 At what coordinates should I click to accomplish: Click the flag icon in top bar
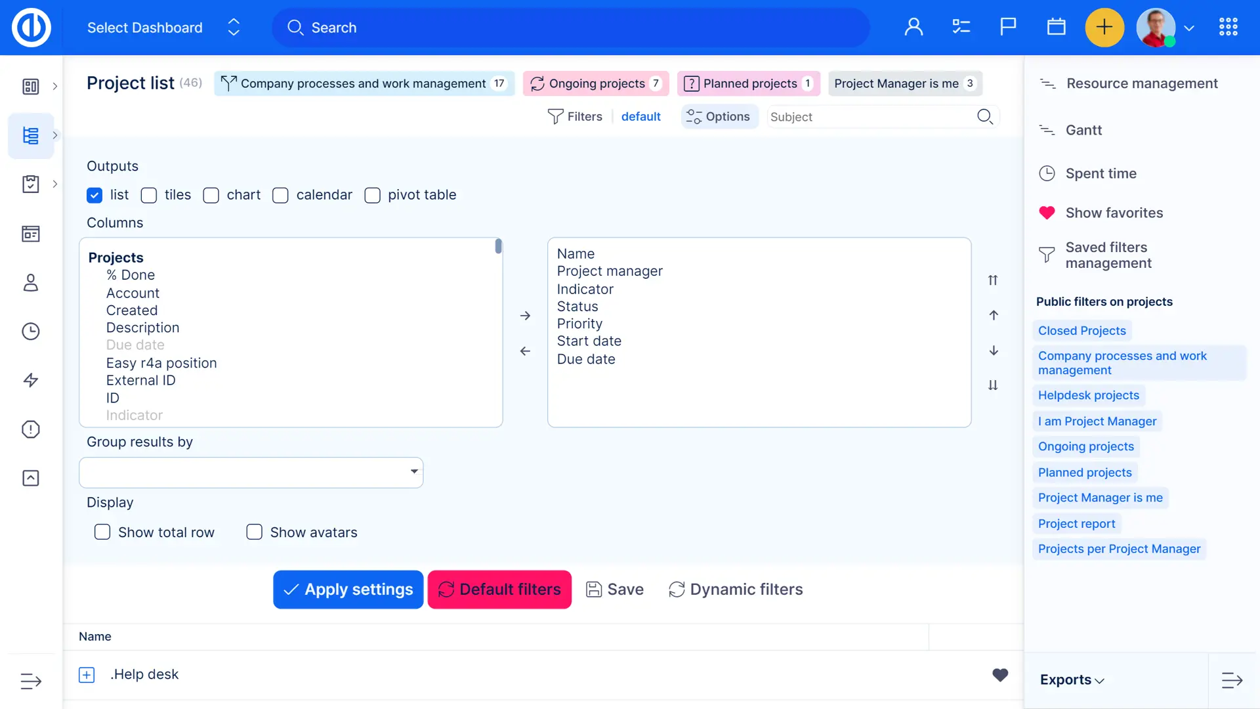1008,27
